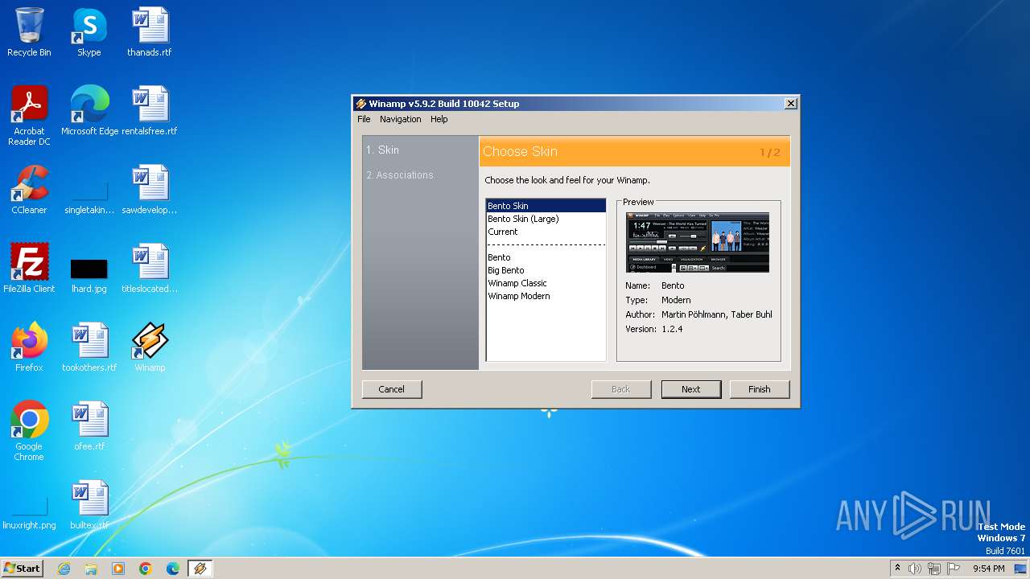Open the Help menu in Winamp Setup
The height and width of the screenshot is (579, 1030).
(439, 119)
